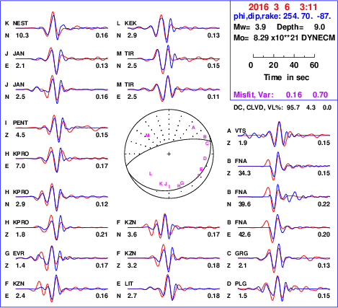Click the time scale bar in seconds
This screenshot has width=338, height=308.
pos(284,56)
